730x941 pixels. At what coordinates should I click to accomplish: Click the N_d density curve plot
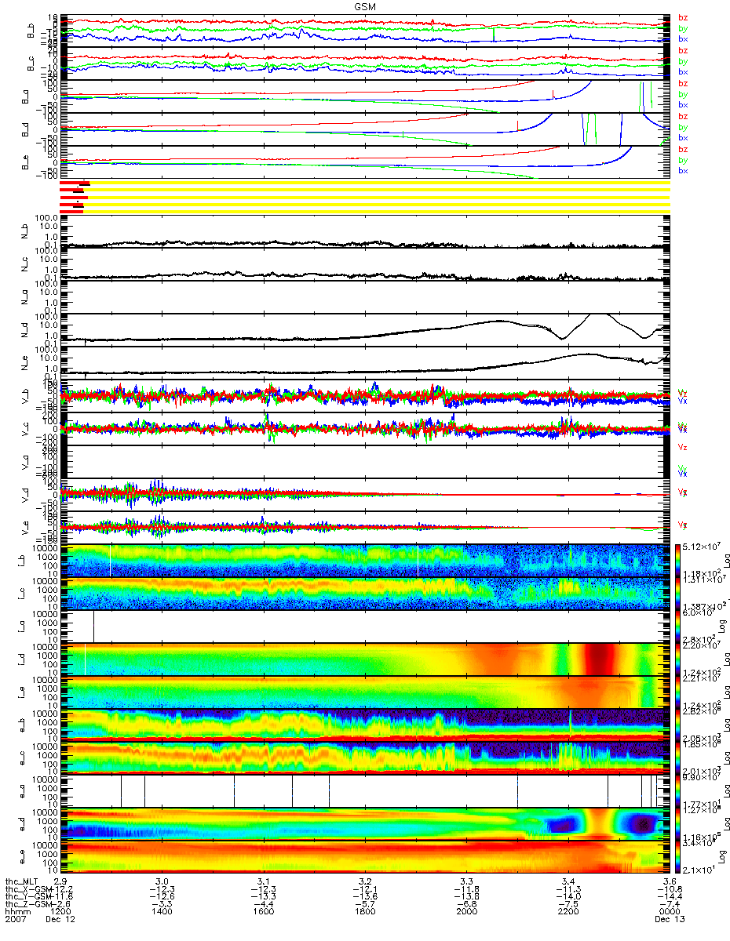click(x=364, y=331)
